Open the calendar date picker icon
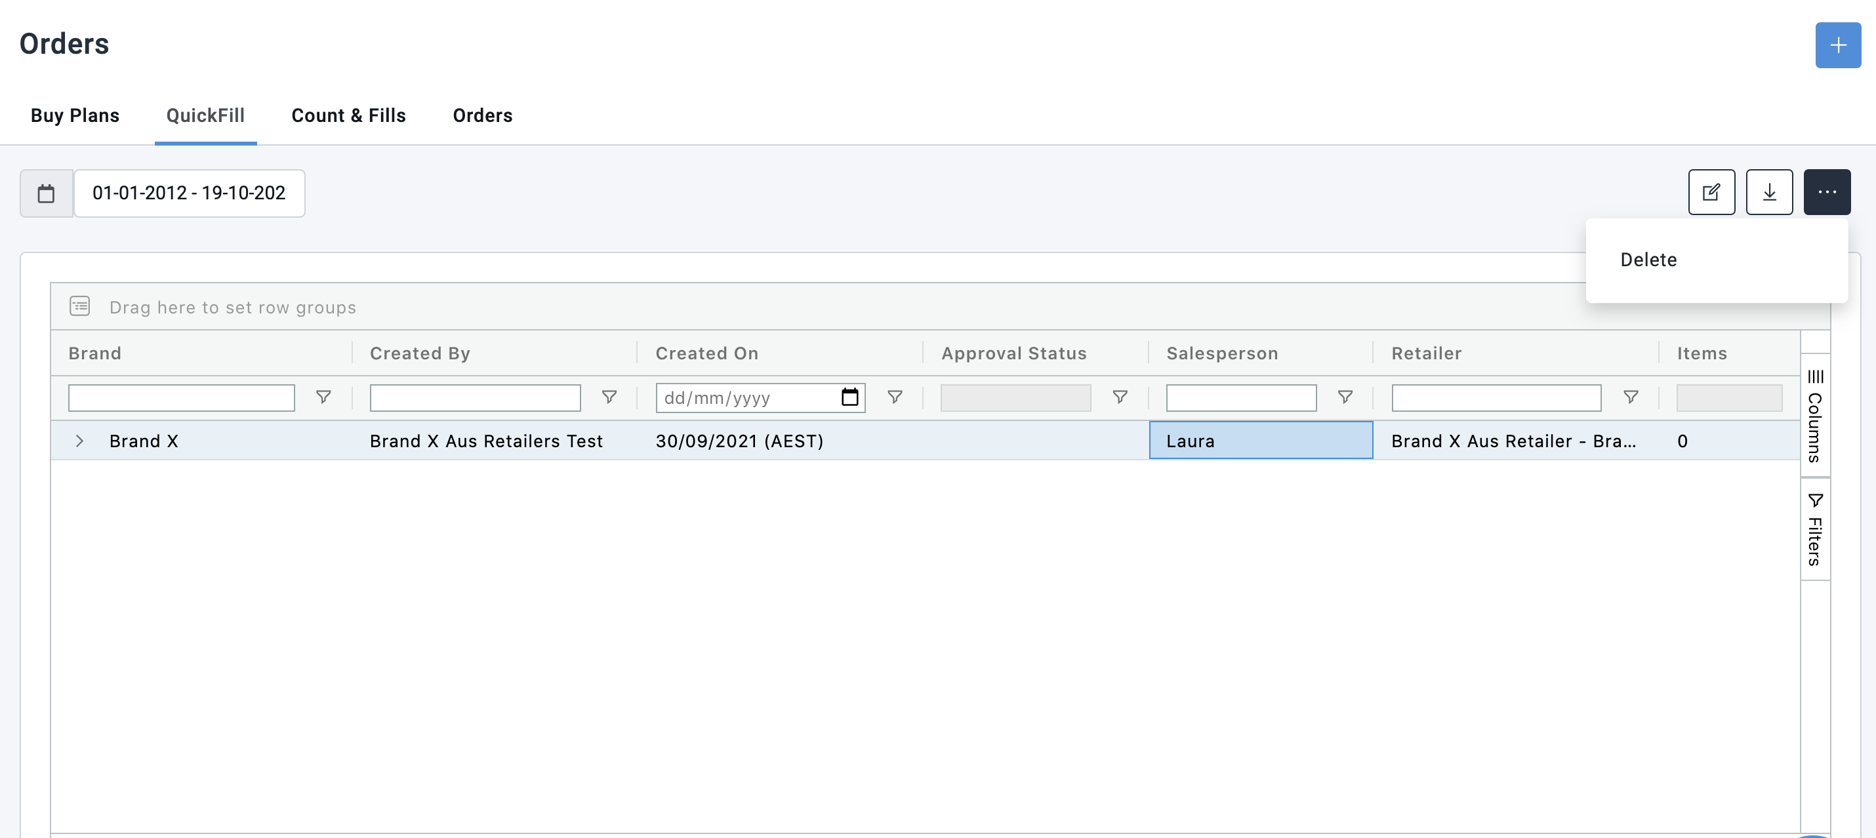Viewport: 1876px width, 838px height. pos(46,193)
